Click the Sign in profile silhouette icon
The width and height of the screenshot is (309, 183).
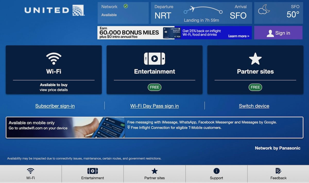pos(270,33)
